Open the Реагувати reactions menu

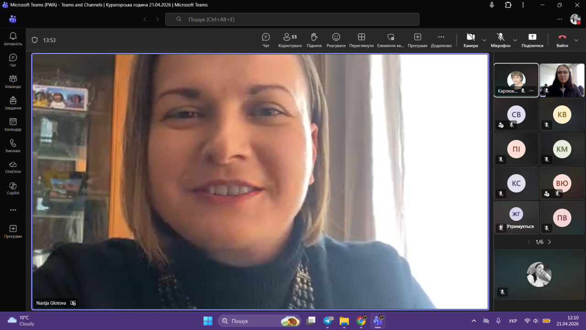coord(336,40)
